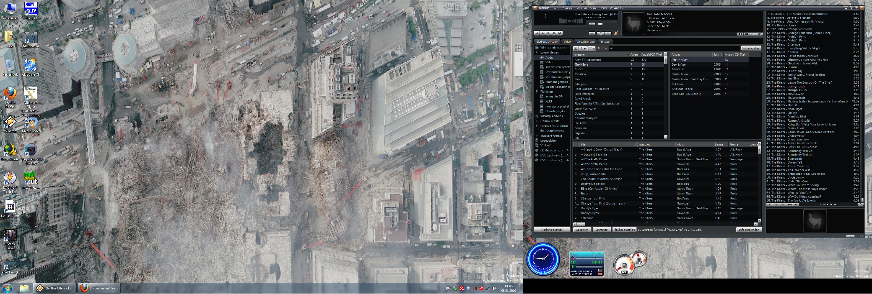Select track A Dustland Fairytale in track list
The image size is (872, 294).
(x=666, y=154)
